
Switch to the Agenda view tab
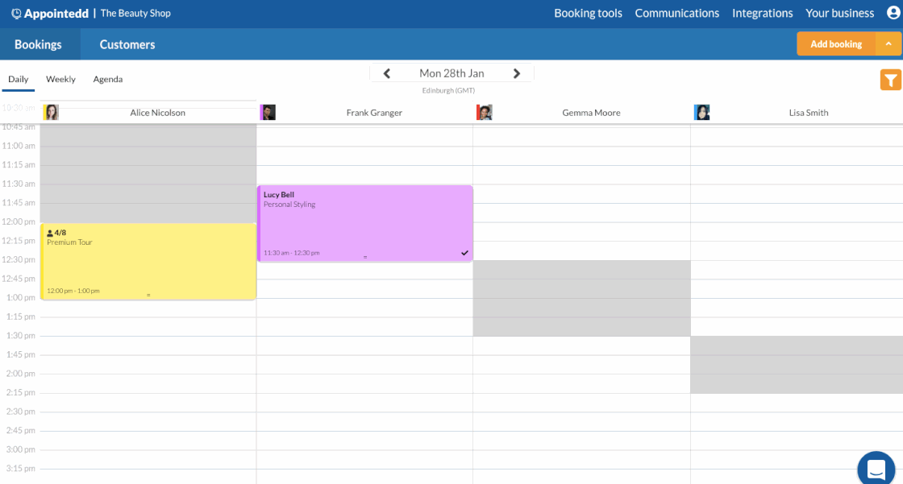coord(108,79)
